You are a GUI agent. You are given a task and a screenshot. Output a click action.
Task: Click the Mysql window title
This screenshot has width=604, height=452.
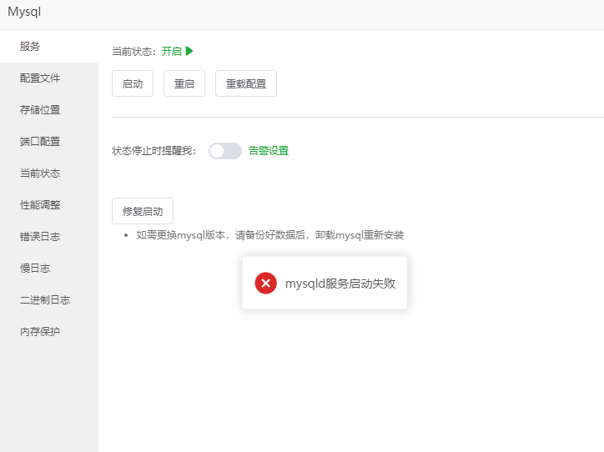(24, 12)
